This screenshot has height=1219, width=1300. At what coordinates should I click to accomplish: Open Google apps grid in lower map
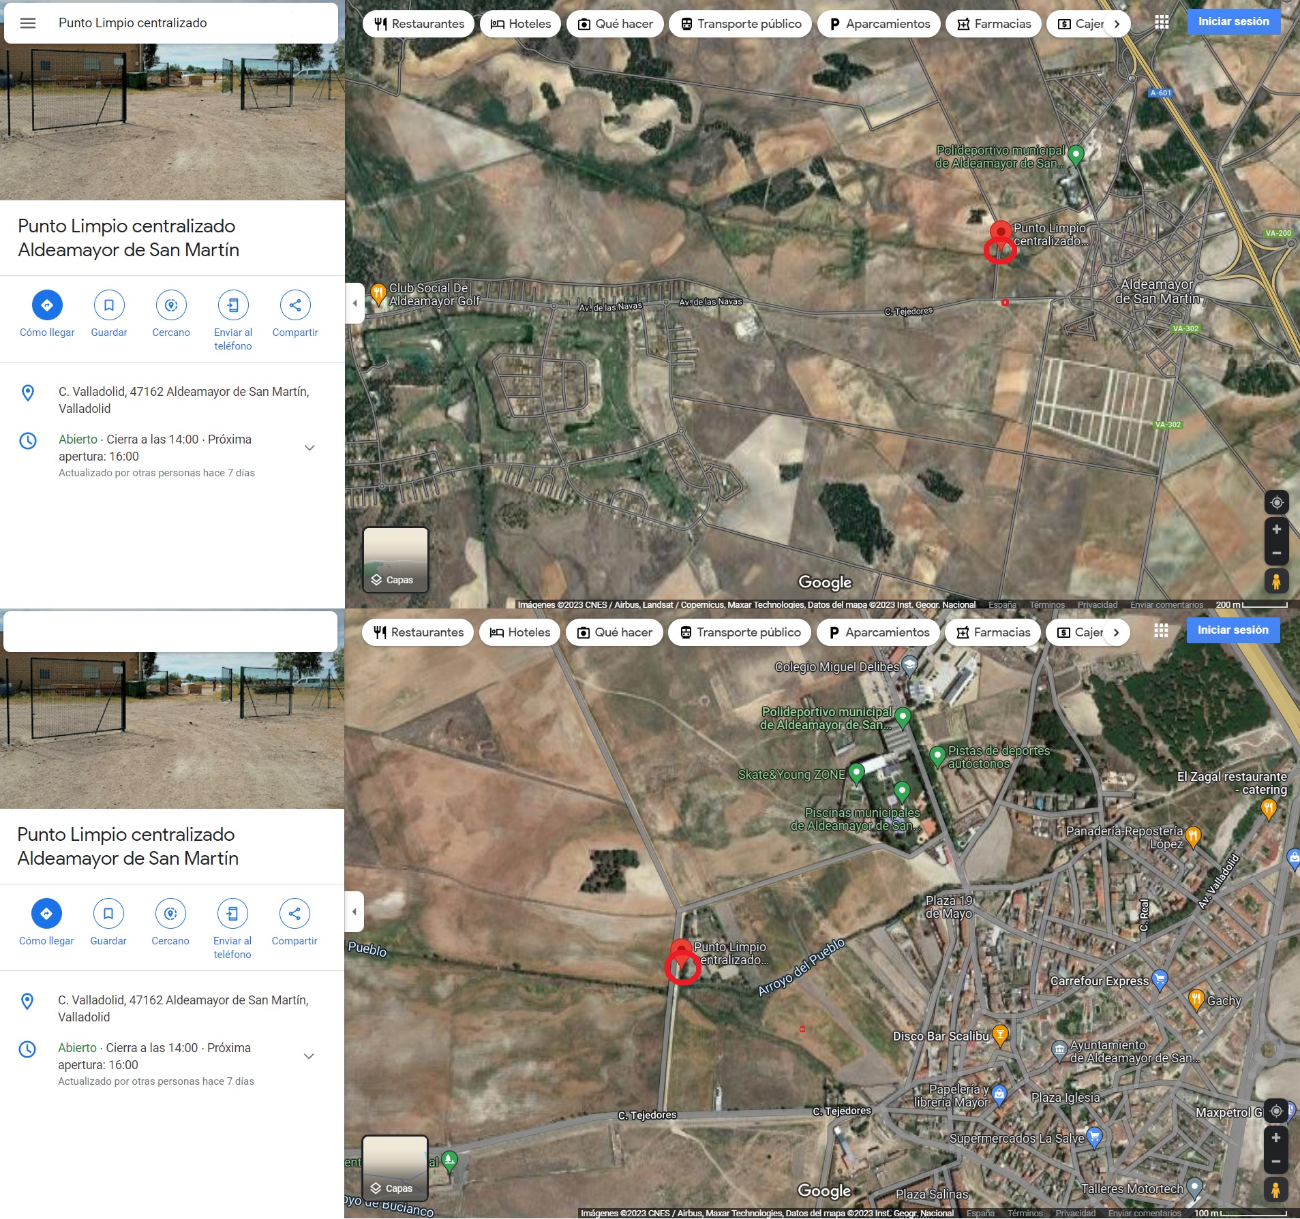click(1162, 631)
